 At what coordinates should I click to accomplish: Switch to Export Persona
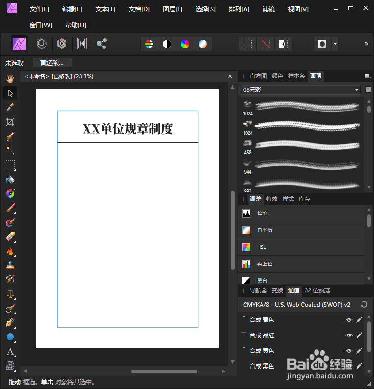pos(102,44)
